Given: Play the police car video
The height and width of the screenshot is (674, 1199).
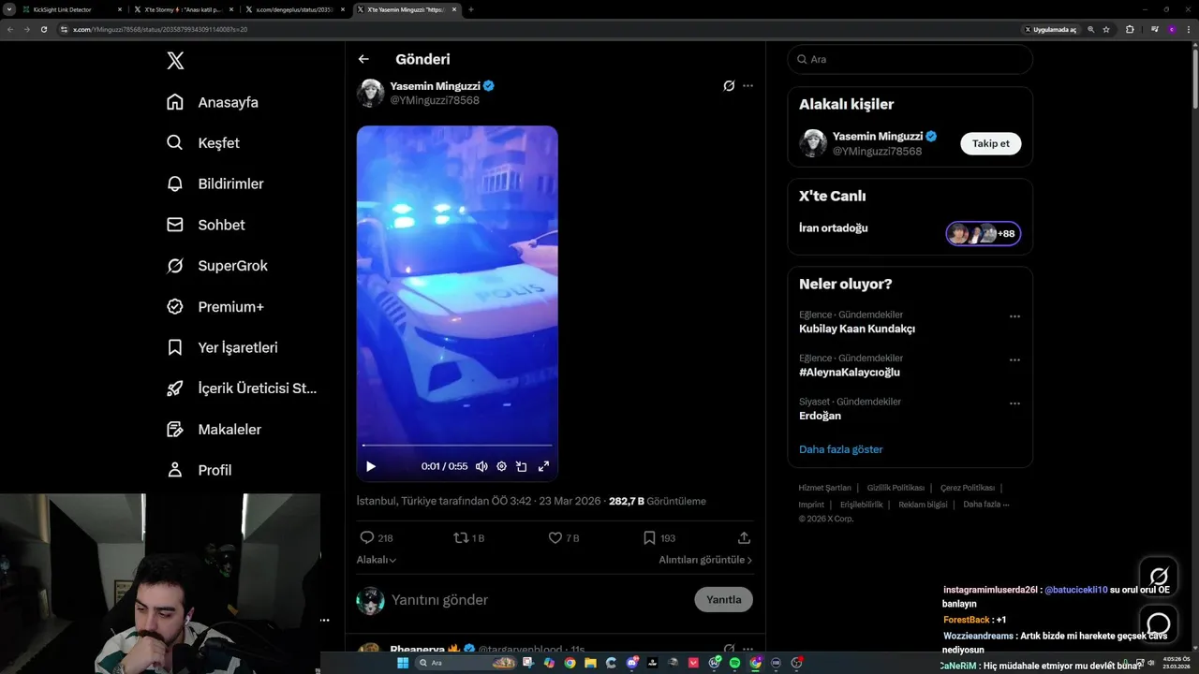Looking at the screenshot, I should [x=371, y=466].
